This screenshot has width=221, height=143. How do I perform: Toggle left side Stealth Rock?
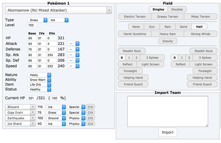click(x=132, y=51)
